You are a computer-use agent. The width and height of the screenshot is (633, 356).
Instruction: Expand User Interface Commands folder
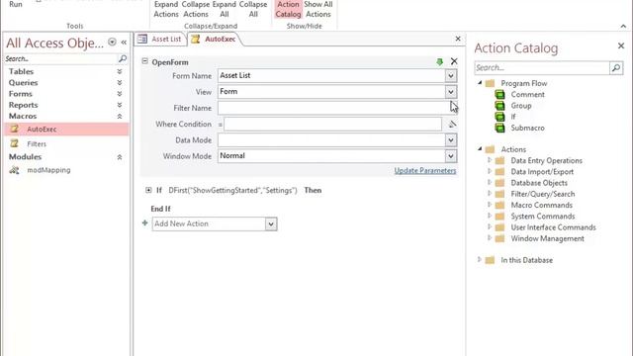coord(490,226)
